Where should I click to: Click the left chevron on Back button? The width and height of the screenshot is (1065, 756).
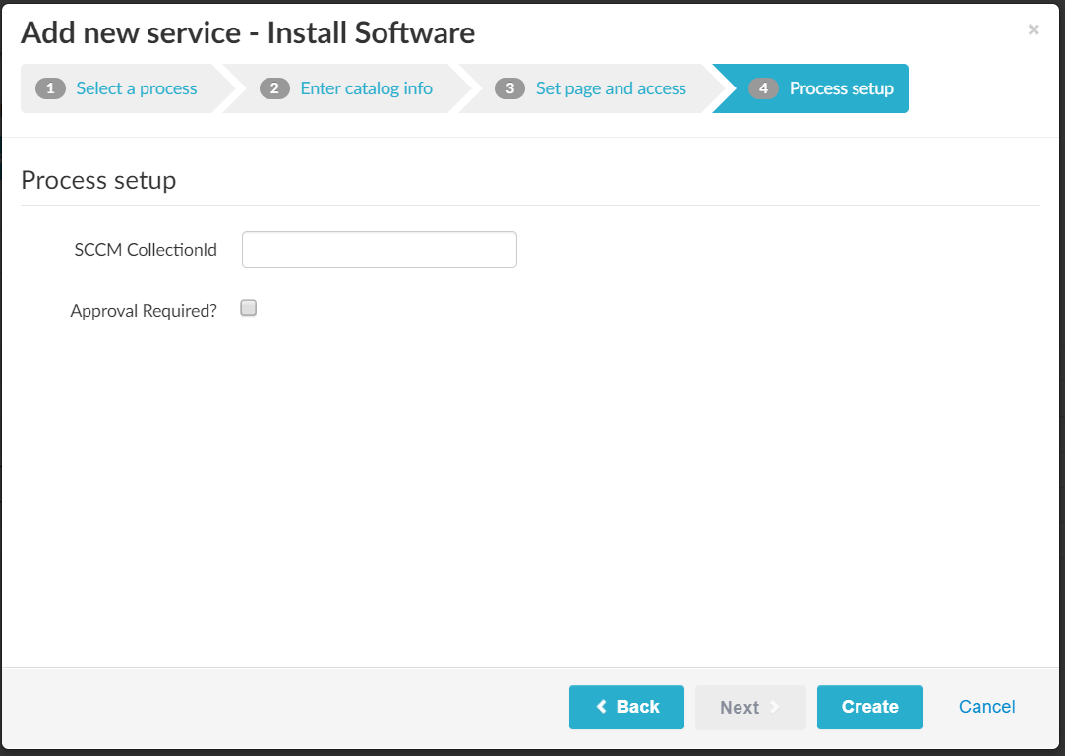pyautogui.click(x=602, y=707)
